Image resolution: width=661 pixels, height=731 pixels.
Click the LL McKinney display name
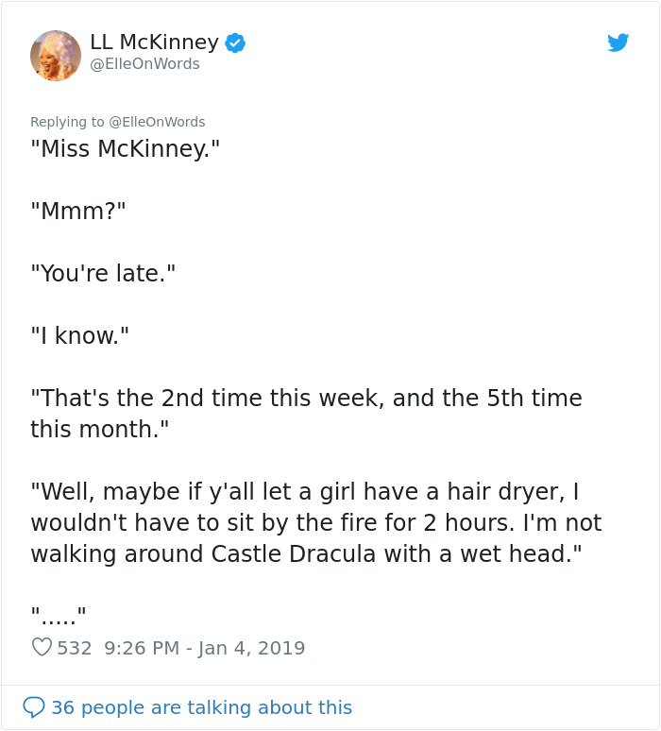click(x=154, y=42)
